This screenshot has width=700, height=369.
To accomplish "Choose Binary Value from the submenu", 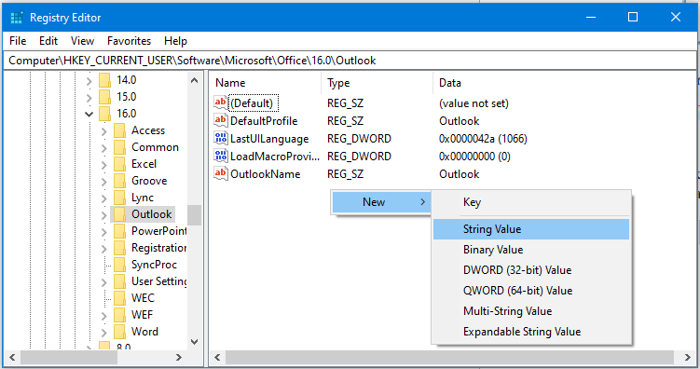I will click(x=531, y=250).
